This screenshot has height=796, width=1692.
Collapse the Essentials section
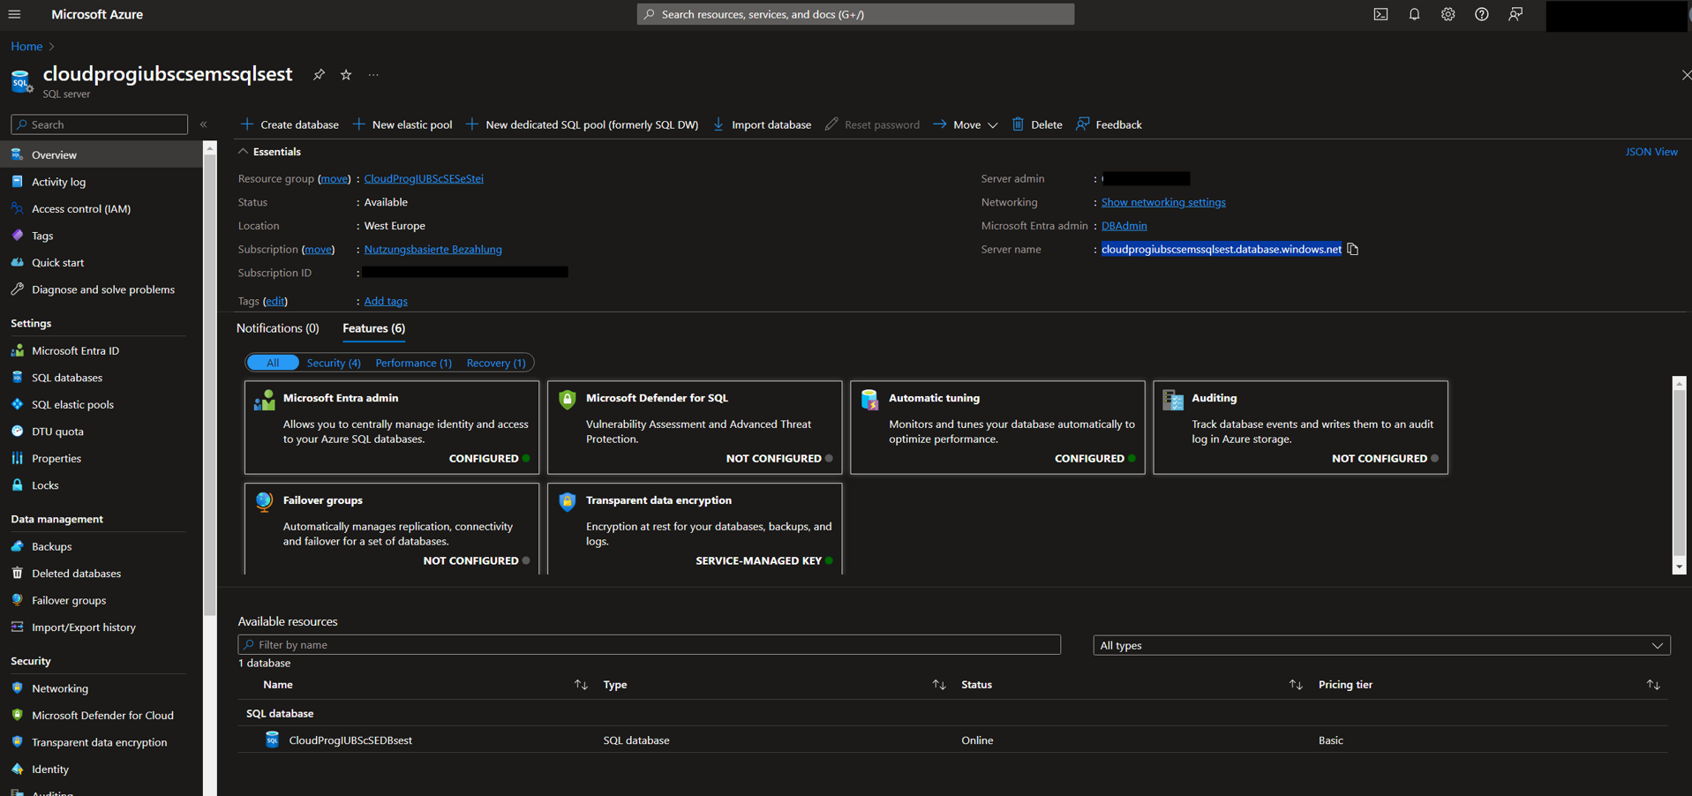(x=269, y=152)
